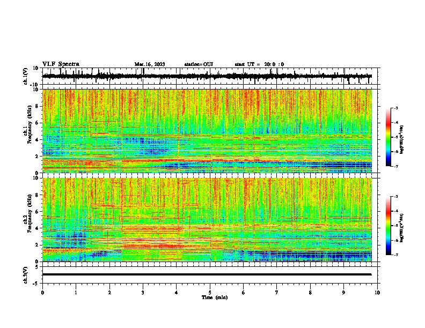
Task: Click time axis tick label "7"
Action: (x=277, y=293)
